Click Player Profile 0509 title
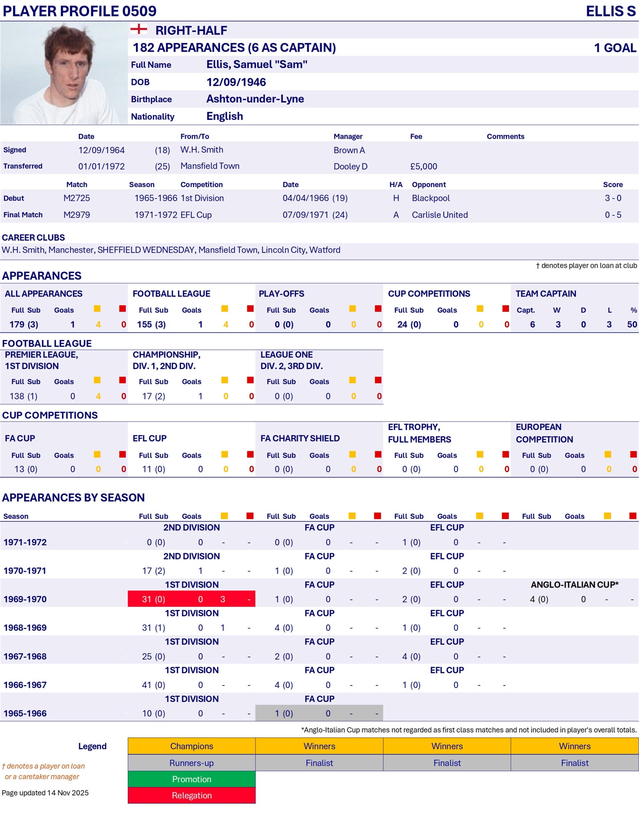The width and height of the screenshot is (639, 820). click(80, 11)
